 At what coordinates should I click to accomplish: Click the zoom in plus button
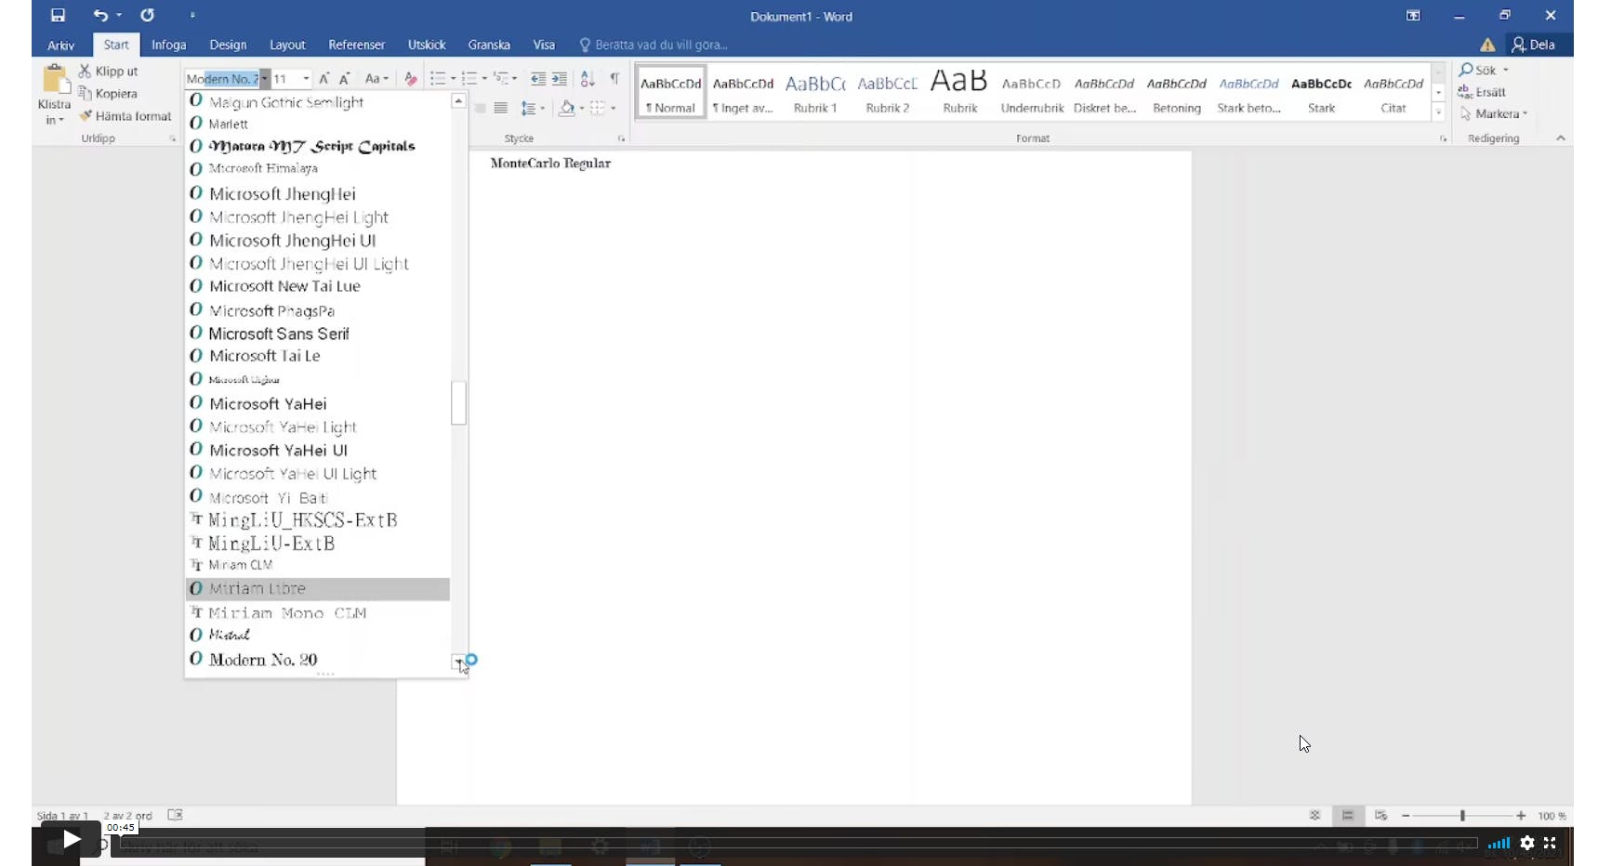coord(1521,816)
